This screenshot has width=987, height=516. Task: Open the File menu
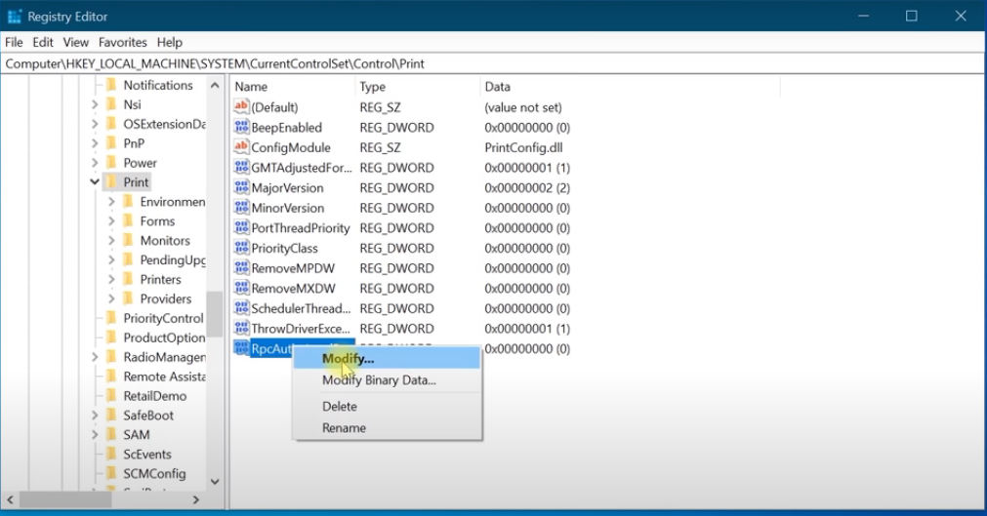tap(14, 42)
